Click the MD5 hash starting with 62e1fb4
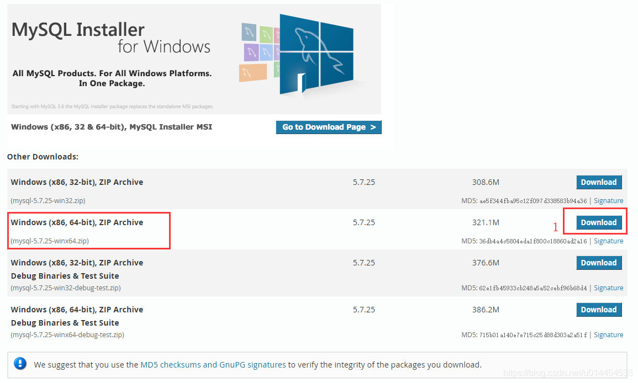The width and height of the screenshot is (638, 383). [x=533, y=288]
